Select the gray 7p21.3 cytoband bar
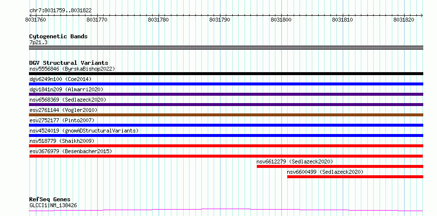The image size is (437, 216). [x=226, y=48]
